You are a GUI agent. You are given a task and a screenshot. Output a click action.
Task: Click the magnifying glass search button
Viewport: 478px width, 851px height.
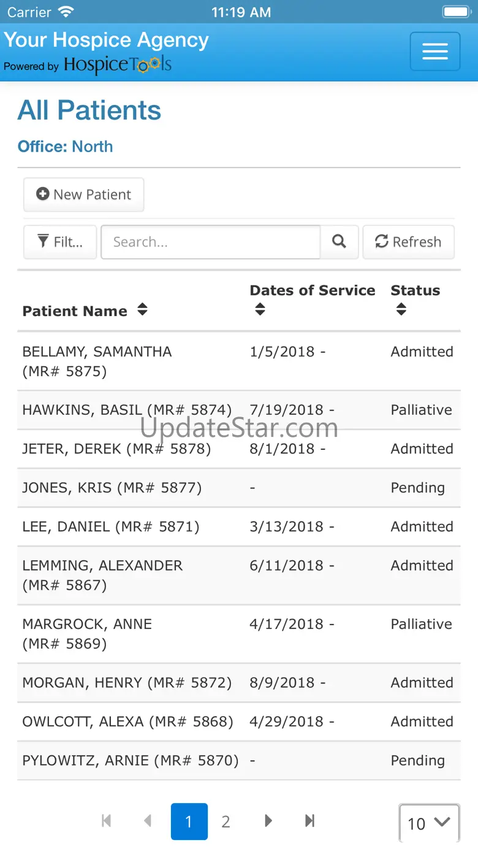(x=339, y=242)
